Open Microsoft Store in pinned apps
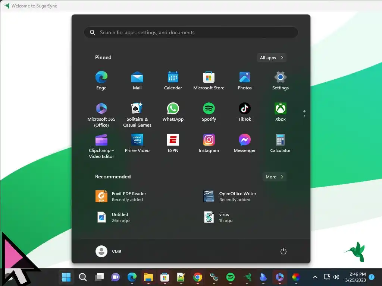 coord(209,80)
